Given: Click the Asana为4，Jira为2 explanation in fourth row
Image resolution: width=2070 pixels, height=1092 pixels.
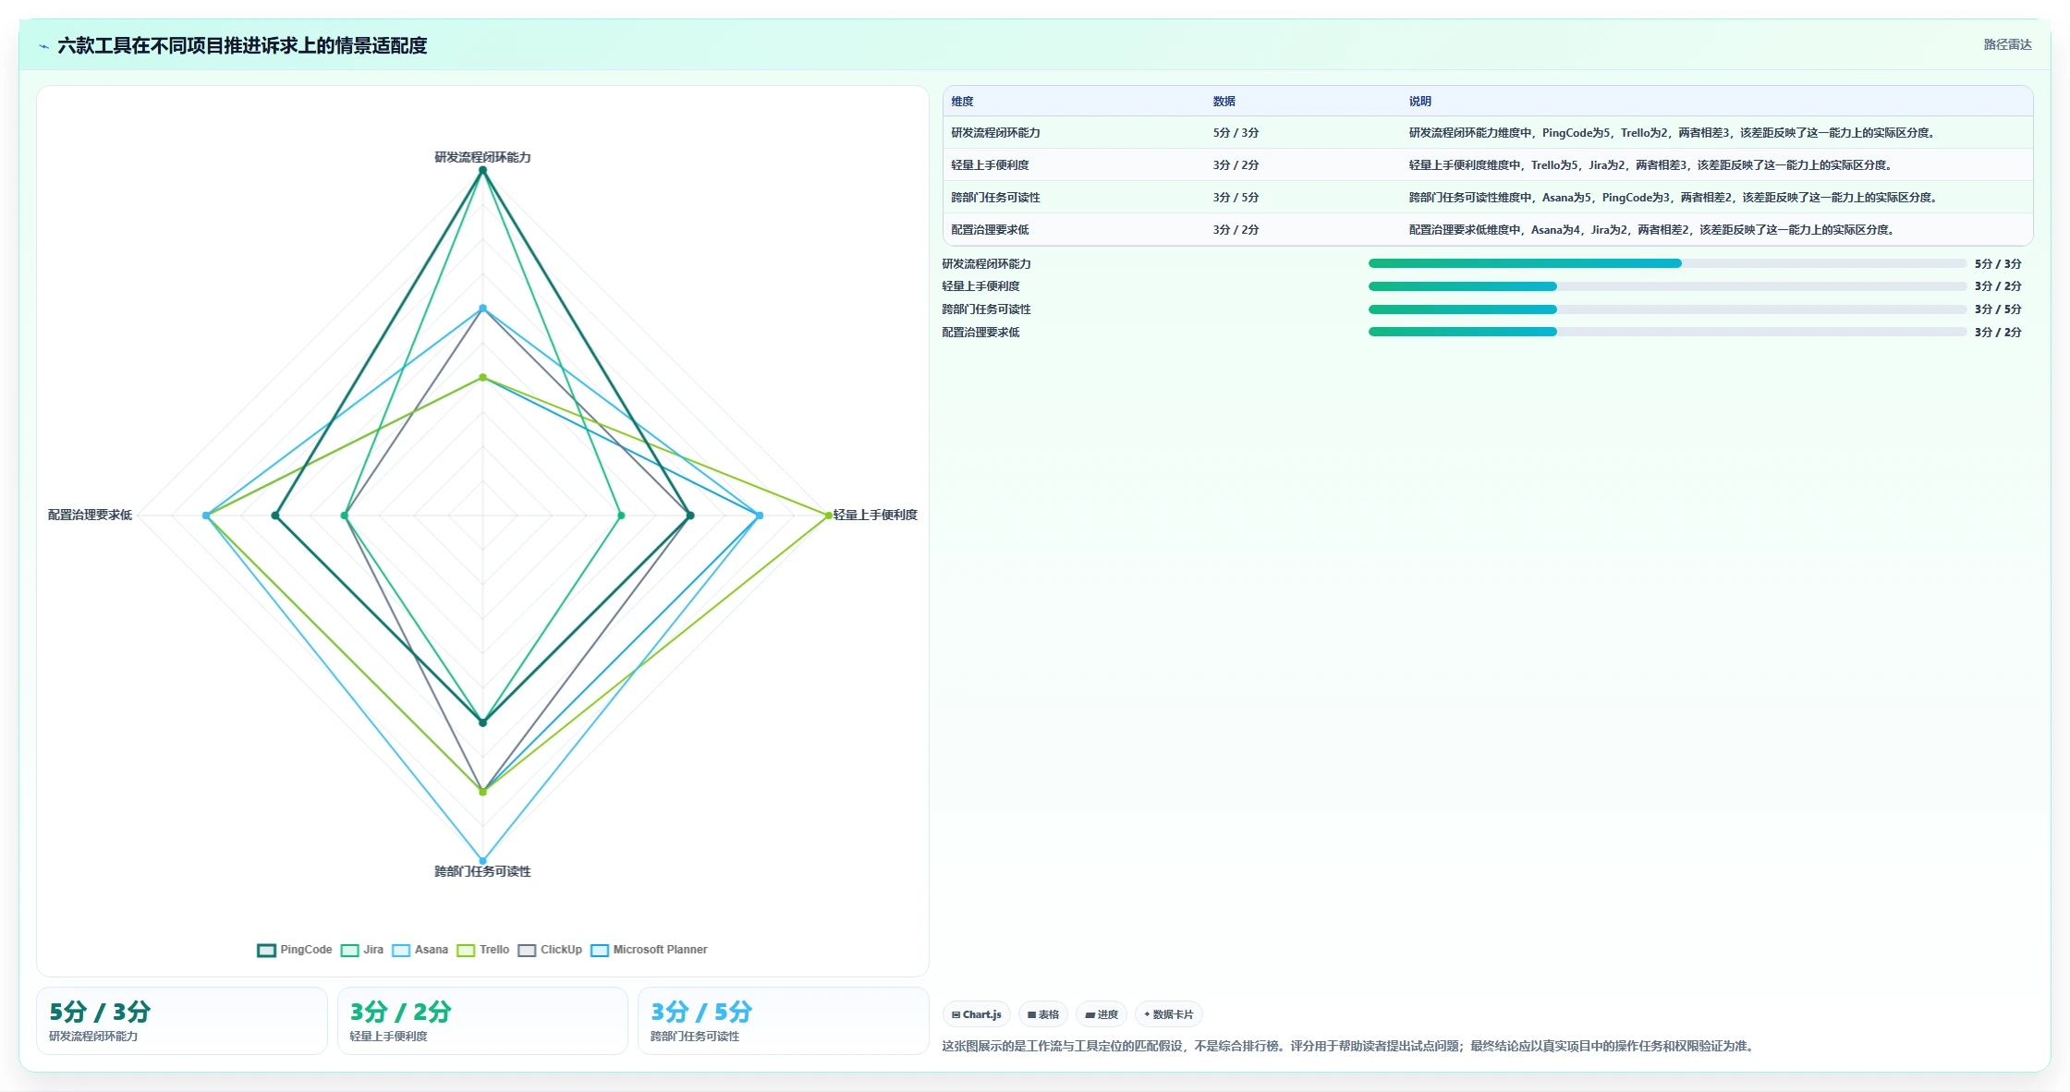Looking at the screenshot, I should 1652,230.
